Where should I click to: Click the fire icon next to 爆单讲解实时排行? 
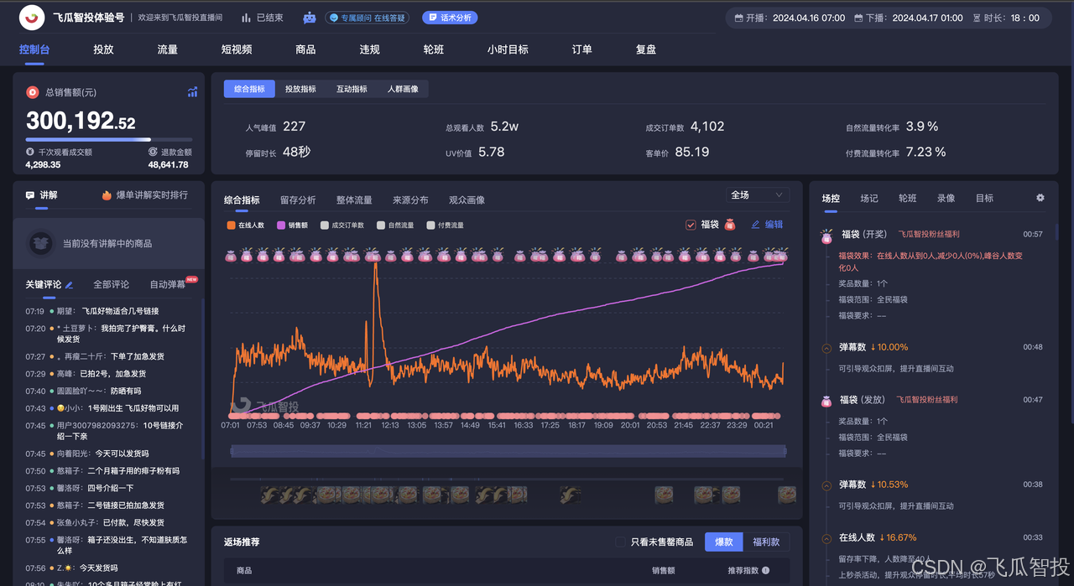[107, 195]
